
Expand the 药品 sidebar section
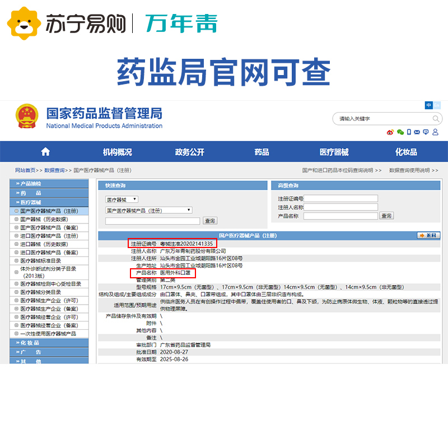(x=49, y=193)
